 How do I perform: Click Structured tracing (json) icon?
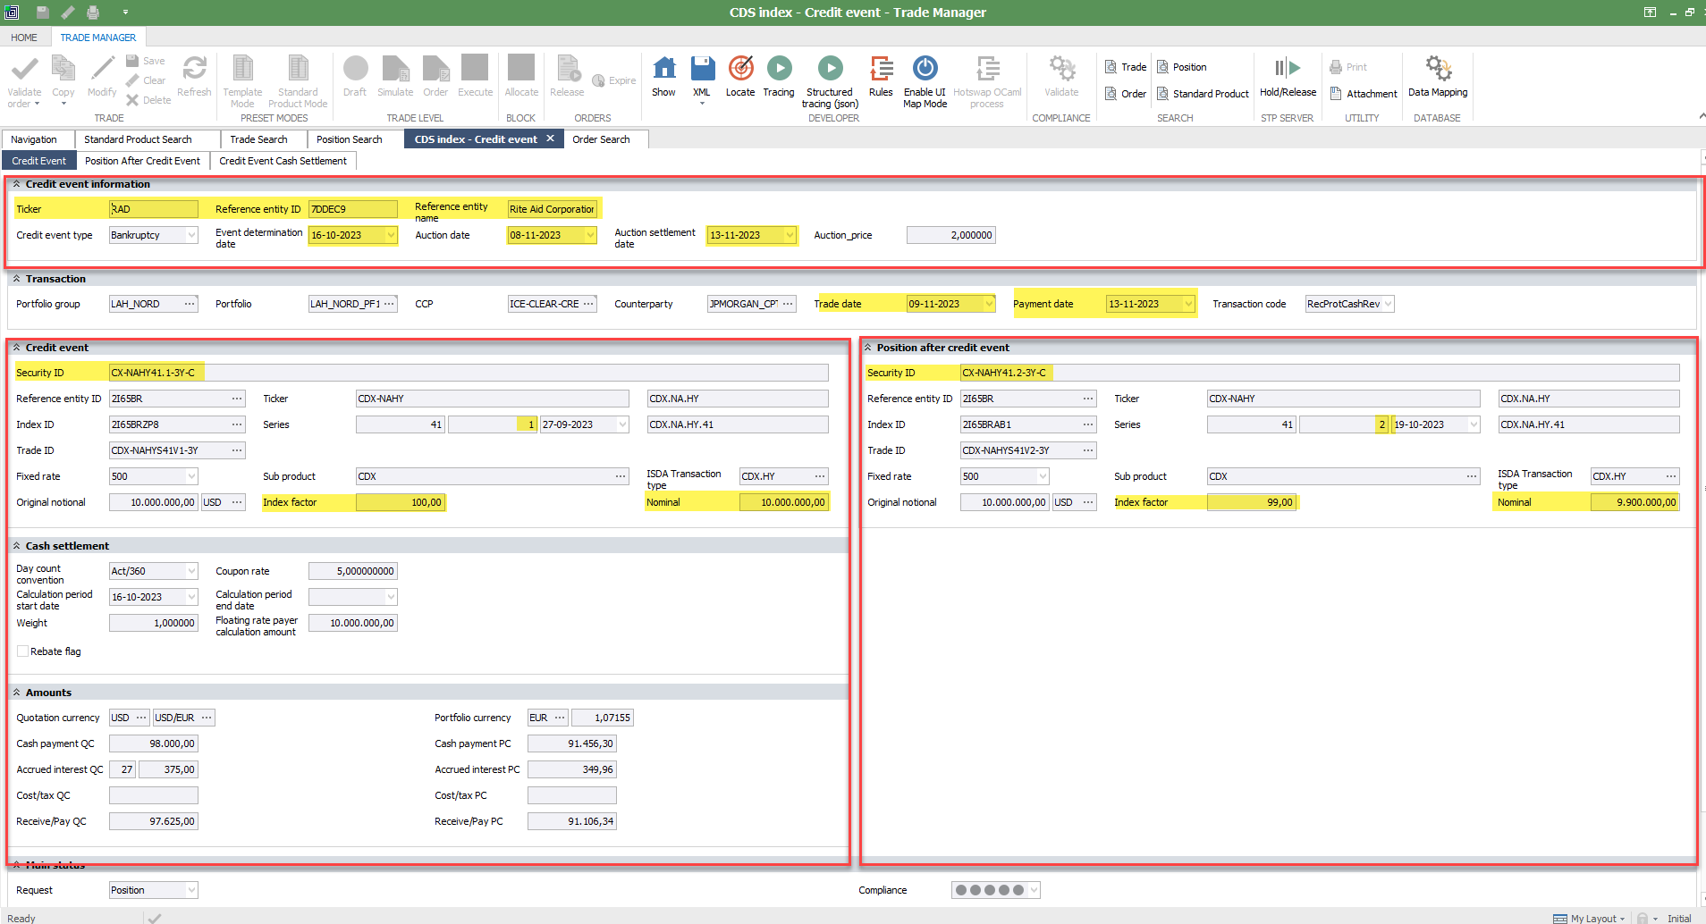[x=830, y=69]
